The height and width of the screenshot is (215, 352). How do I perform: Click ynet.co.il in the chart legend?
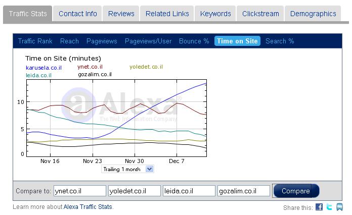(x=90, y=67)
